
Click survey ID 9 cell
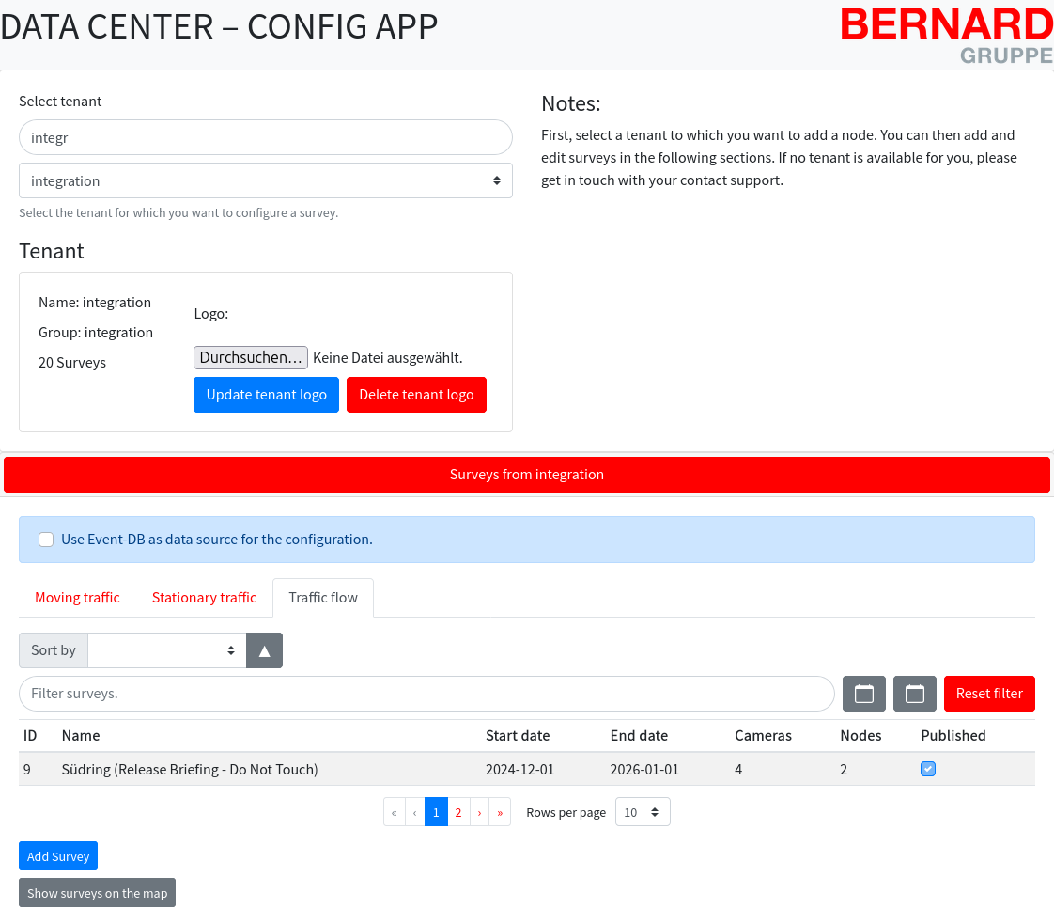point(27,769)
